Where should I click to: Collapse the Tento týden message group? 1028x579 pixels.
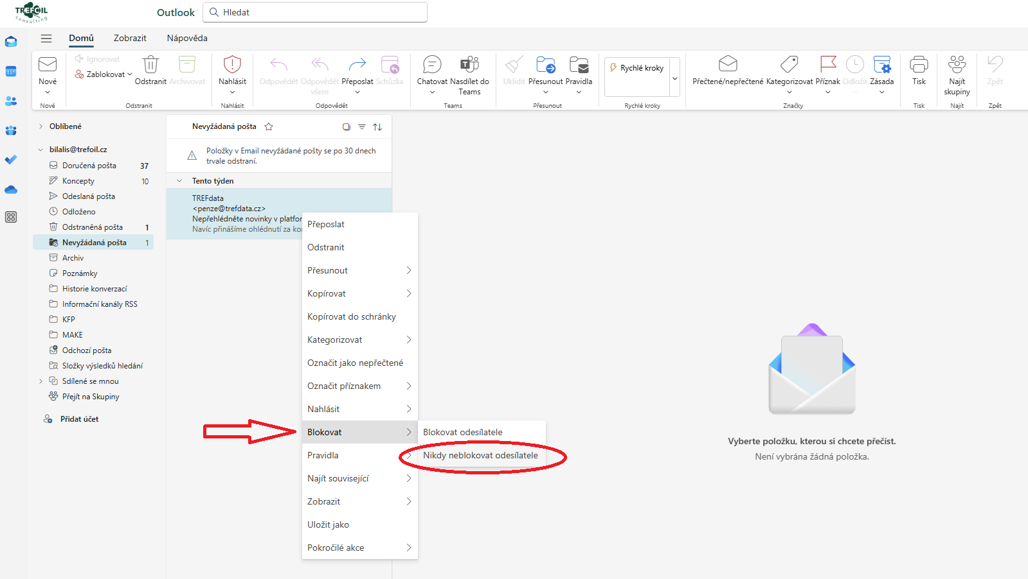point(179,181)
